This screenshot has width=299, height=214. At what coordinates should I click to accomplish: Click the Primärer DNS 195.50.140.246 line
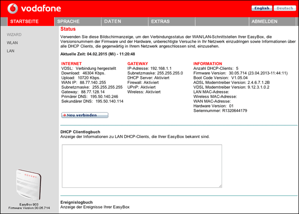(90, 97)
